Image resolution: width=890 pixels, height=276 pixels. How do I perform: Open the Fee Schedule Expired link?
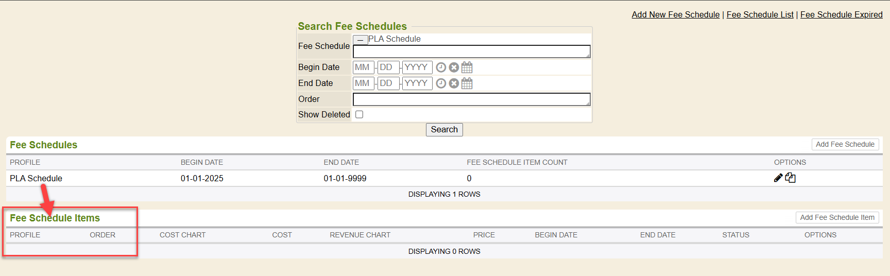(x=841, y=14)
